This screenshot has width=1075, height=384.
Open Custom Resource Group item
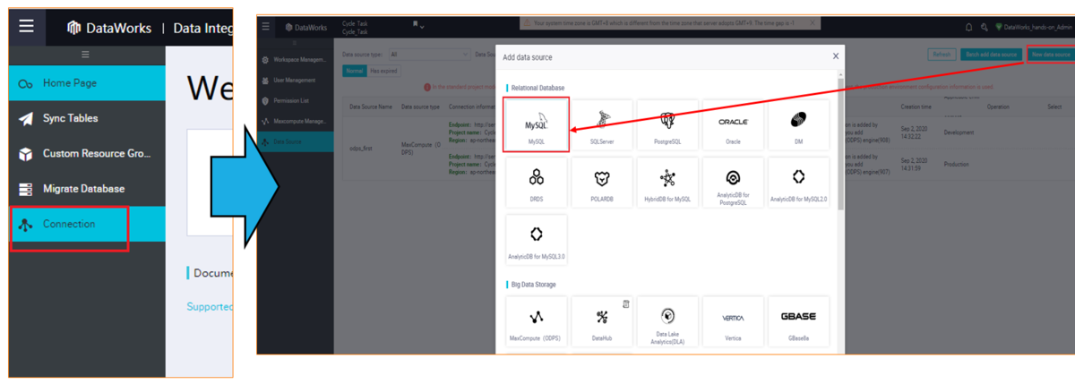[87, 154]
